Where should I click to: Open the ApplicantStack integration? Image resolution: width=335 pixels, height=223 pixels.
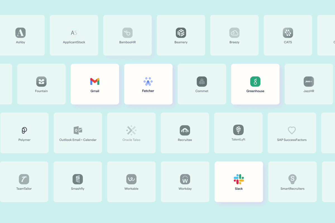pos(74,32)
